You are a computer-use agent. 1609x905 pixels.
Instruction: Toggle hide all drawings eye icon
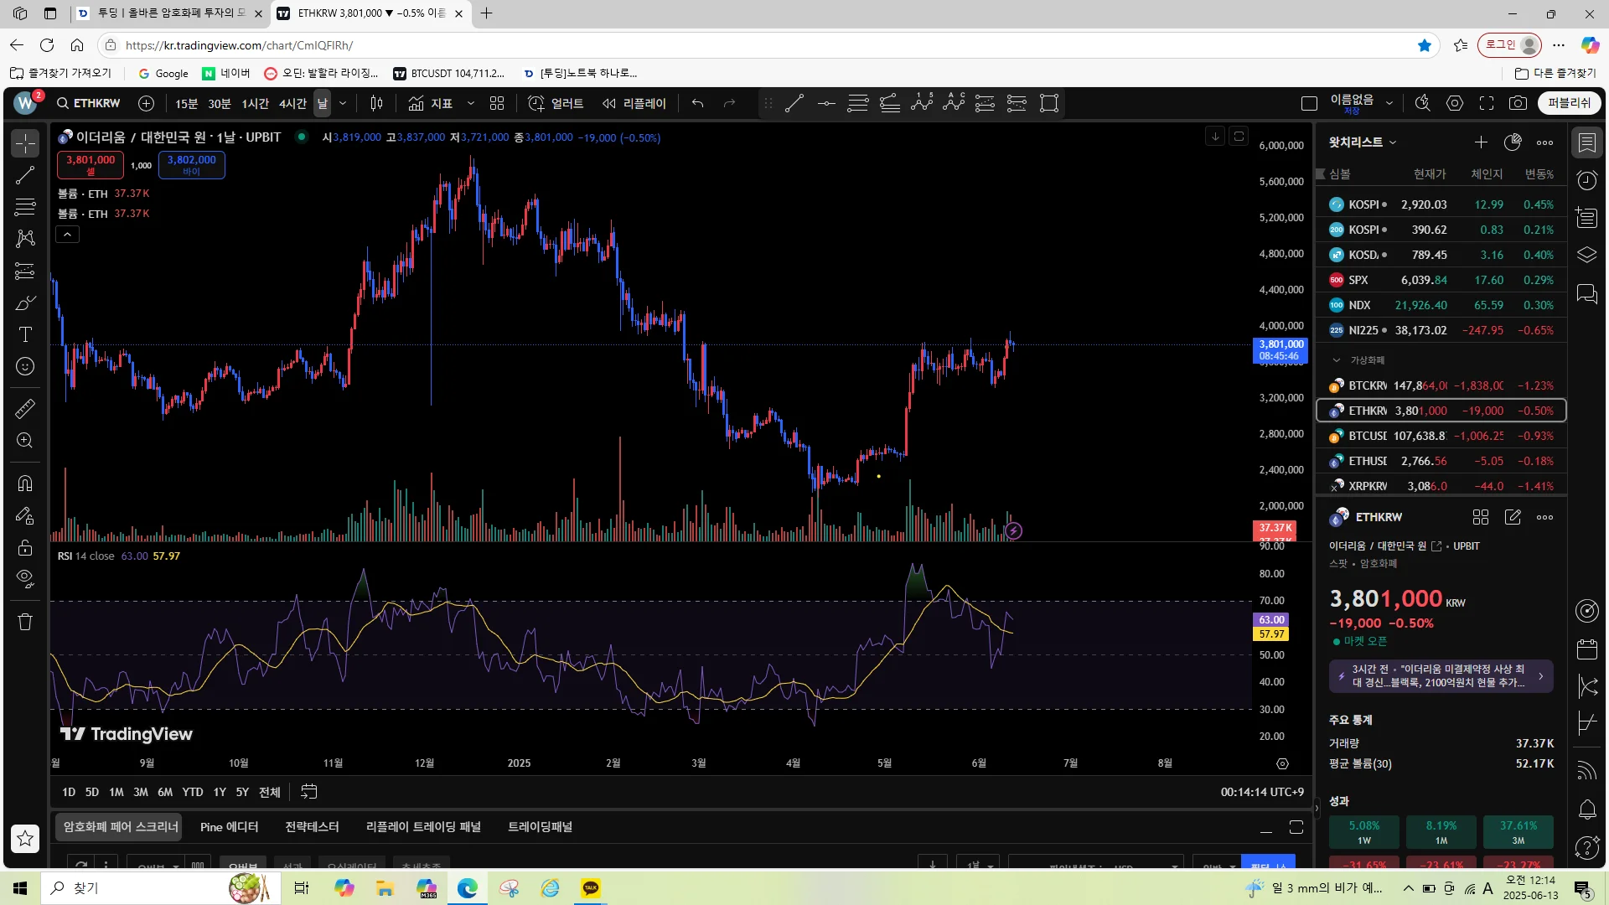coord(25,578)
